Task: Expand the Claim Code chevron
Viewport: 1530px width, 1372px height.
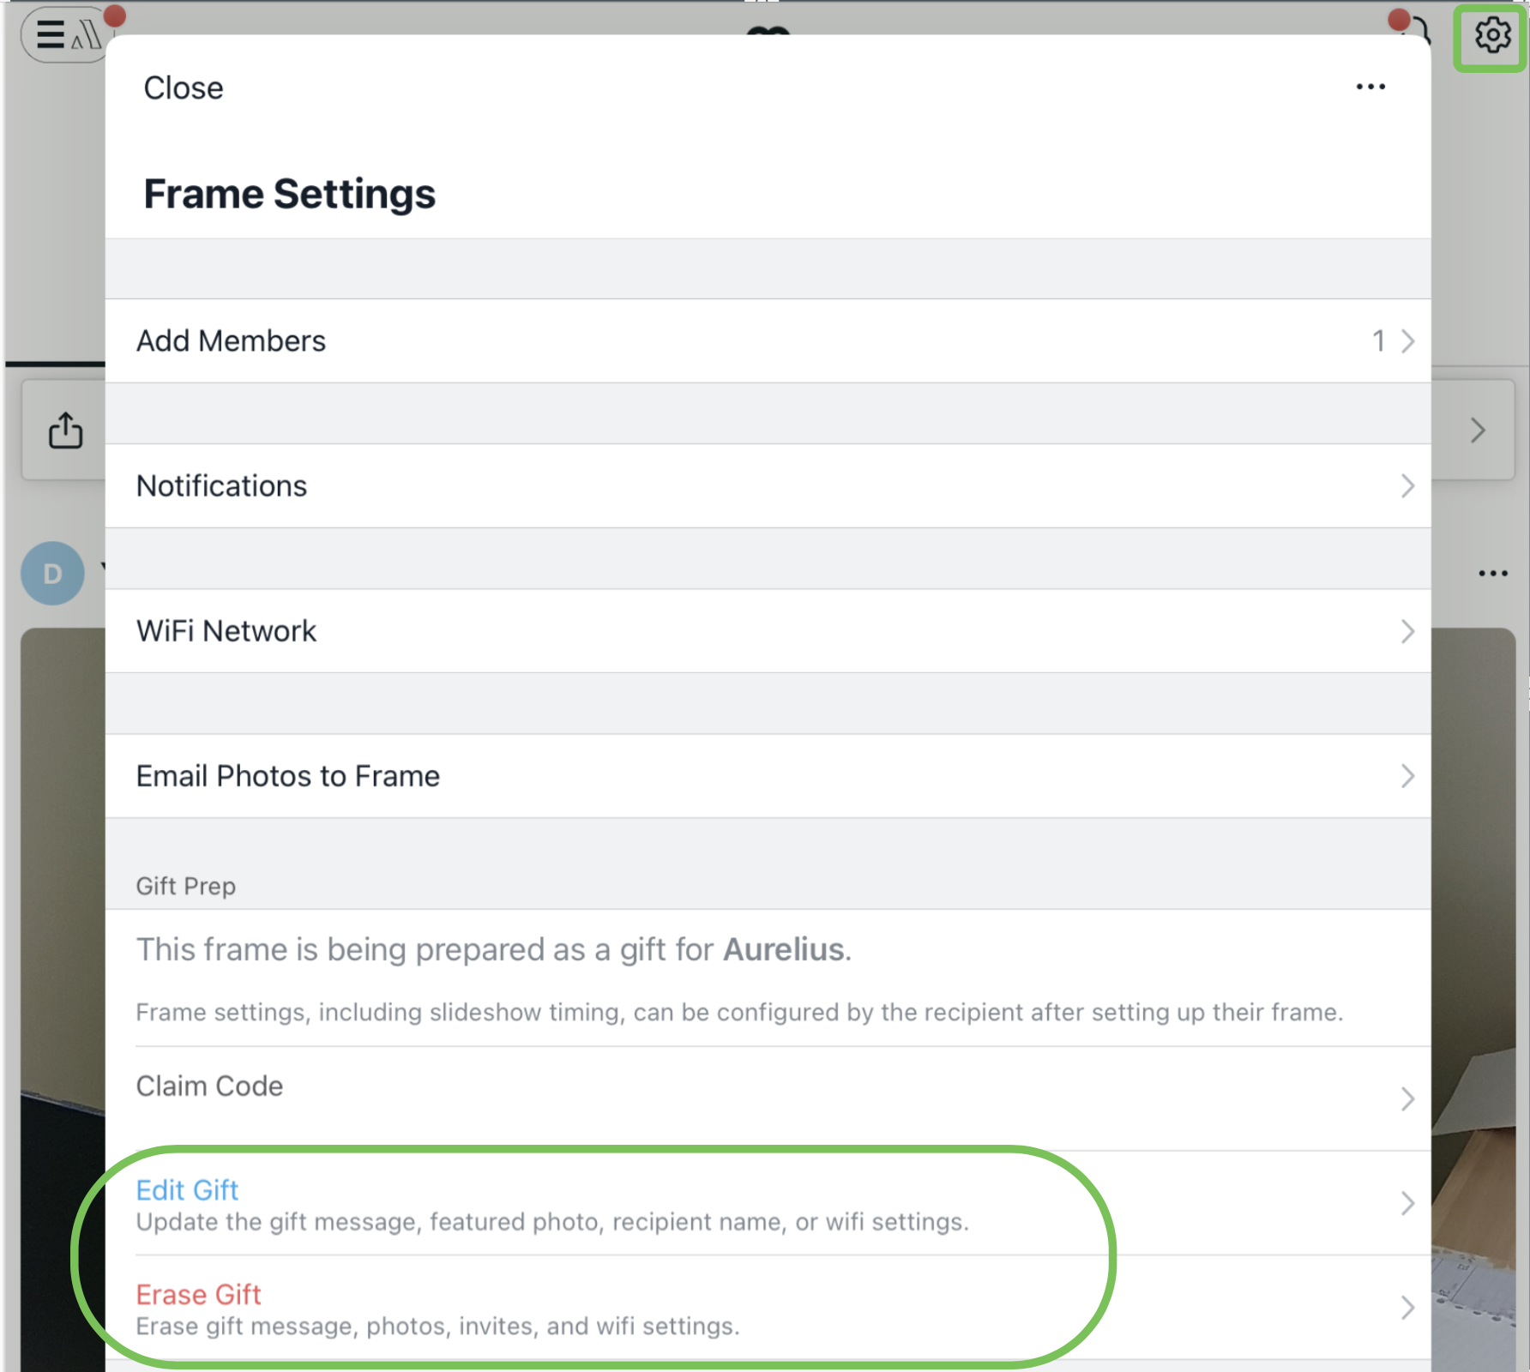Action: [1407, 1098]
